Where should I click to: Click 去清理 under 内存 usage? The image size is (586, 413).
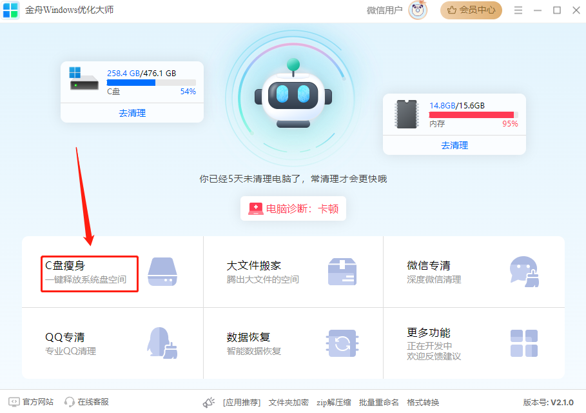(454, 145)
